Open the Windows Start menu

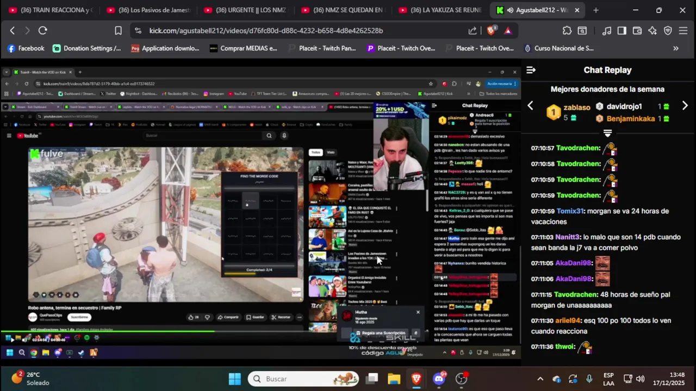tap(234, 379)
